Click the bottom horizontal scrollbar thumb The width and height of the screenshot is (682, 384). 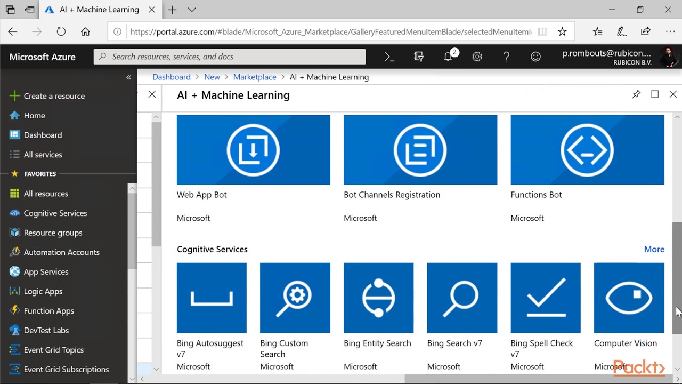pyautogui.click(x=538, y=379)
